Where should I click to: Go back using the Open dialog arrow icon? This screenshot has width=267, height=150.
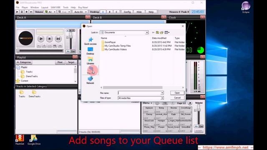pyautogui.click(x=153, y=32)
